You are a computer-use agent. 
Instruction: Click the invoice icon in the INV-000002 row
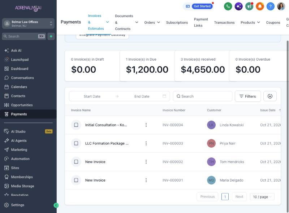(76, 162)
